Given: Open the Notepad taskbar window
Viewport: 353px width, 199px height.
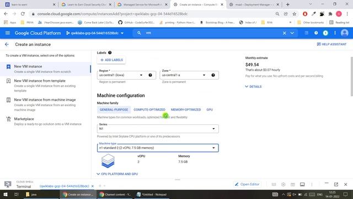Looking at the screenshot, I should [152, 194].
